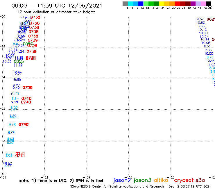215x189 pixels.
Task: Select the '-129' longitude axis label
Action: coord(87,177)
